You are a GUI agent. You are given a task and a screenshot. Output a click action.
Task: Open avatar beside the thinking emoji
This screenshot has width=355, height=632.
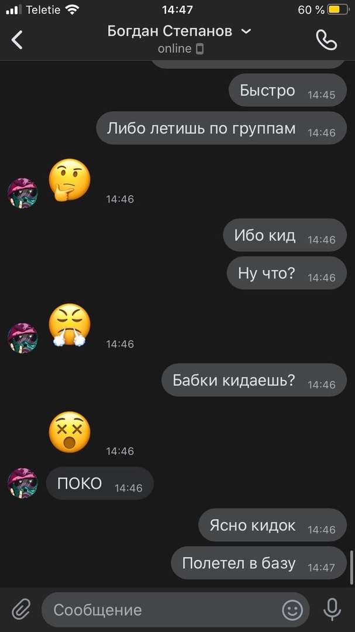[x=23, y=193]
